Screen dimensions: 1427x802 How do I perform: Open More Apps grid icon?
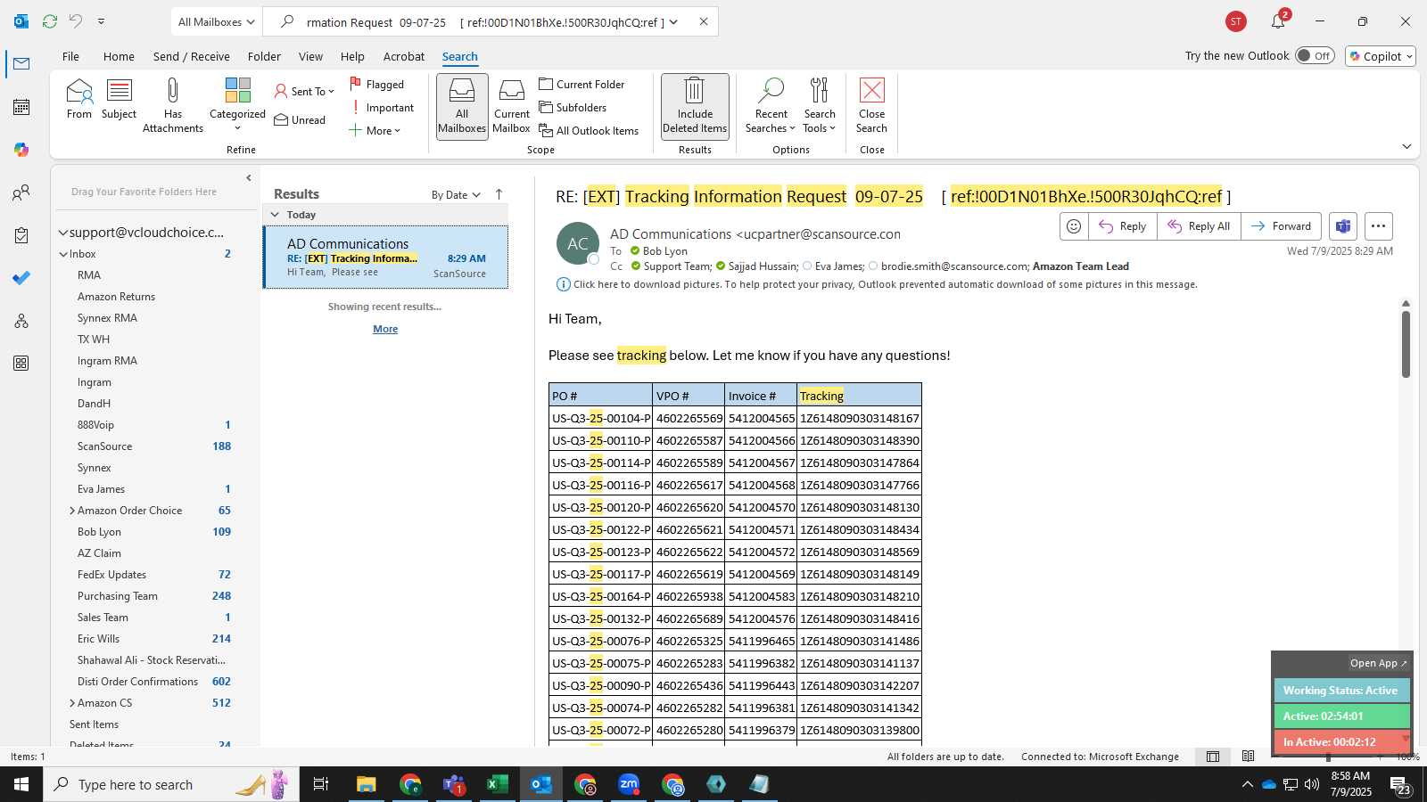[21, 364]
